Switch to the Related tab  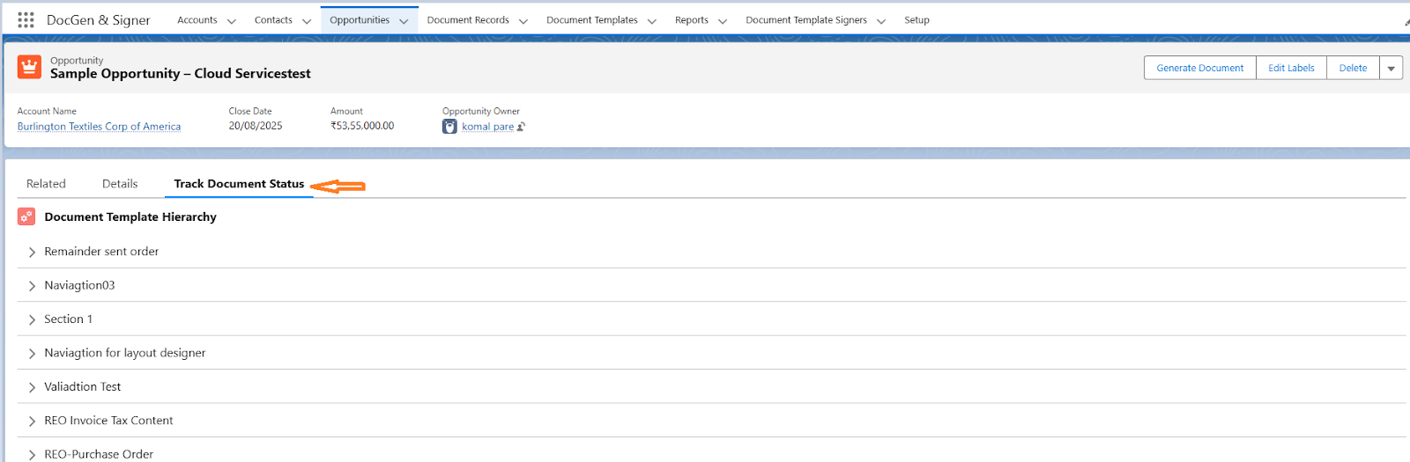point(46,184)
